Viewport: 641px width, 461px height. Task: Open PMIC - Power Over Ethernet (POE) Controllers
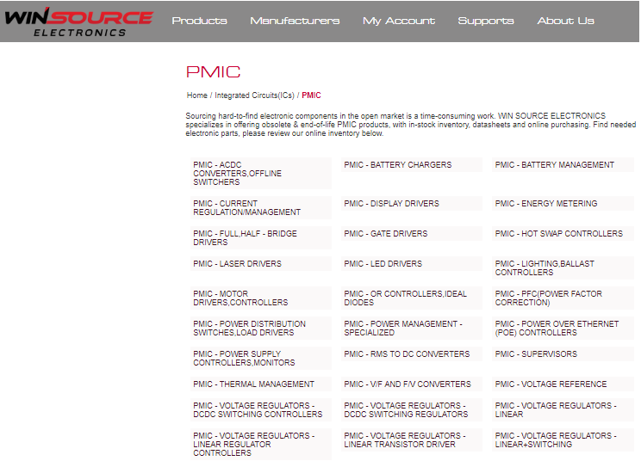(563, 329)
